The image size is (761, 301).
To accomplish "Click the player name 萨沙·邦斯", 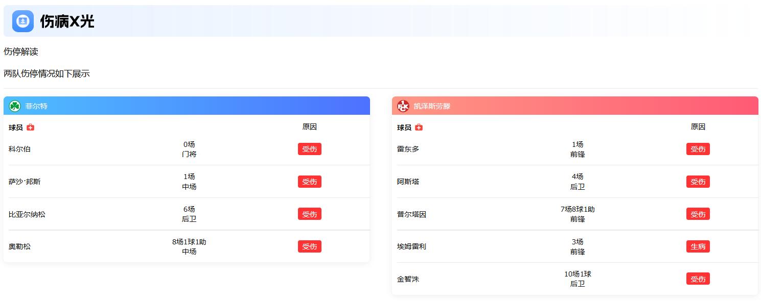I will [25, 182].
